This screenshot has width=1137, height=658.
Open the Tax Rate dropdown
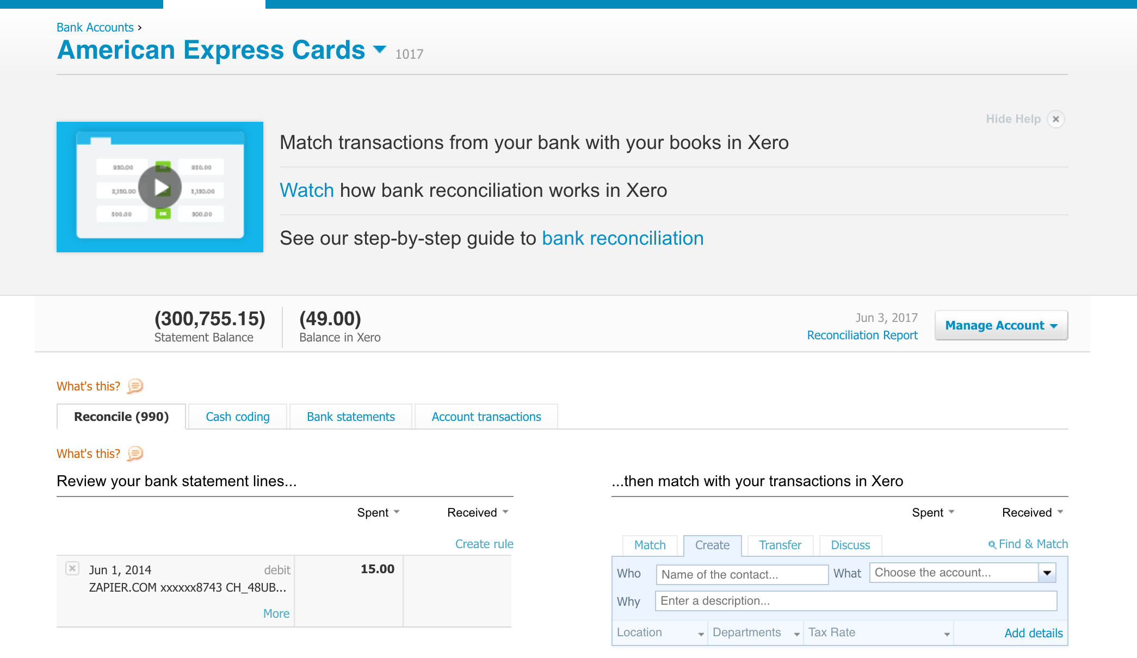[879, 633]
